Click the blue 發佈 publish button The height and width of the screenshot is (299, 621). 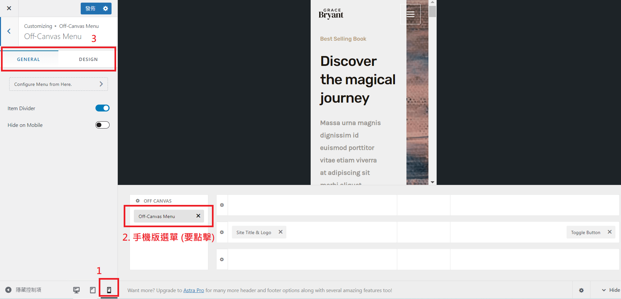[x=90, y=9]
